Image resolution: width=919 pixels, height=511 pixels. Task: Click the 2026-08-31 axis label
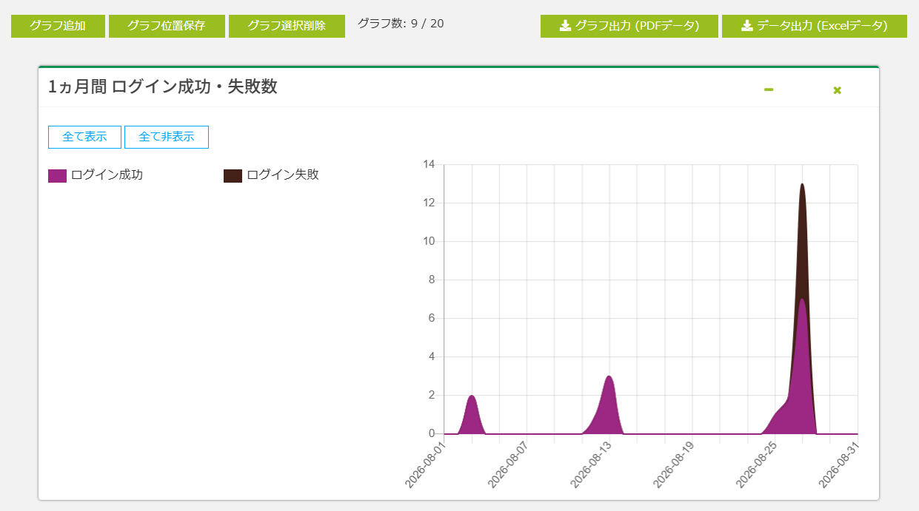[x=840, y=464]
